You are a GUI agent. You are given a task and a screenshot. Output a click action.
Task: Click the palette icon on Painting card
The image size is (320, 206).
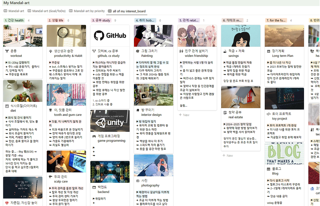pos(138,51)
